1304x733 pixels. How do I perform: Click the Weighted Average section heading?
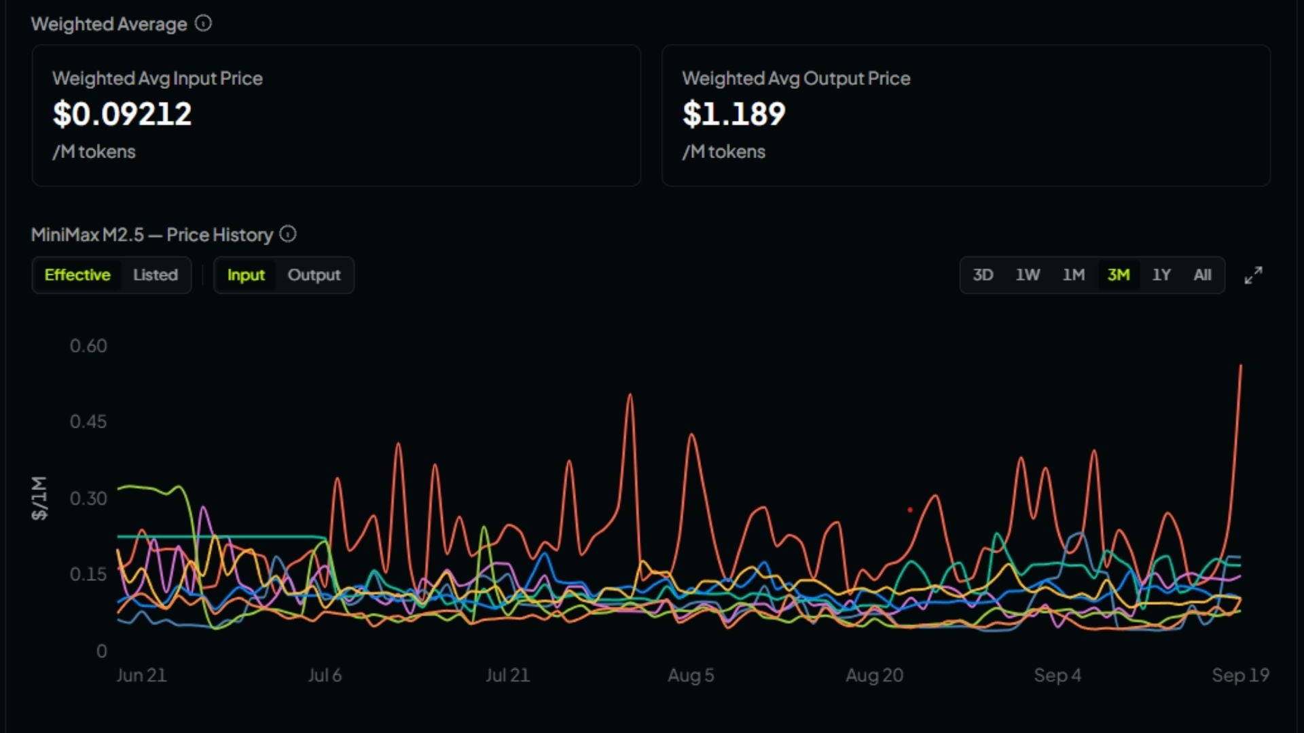pos(109,24)
